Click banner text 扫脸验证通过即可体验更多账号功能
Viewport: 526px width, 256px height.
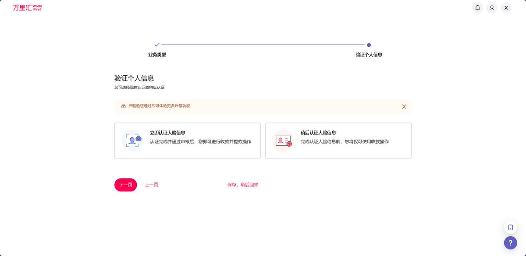159,106
